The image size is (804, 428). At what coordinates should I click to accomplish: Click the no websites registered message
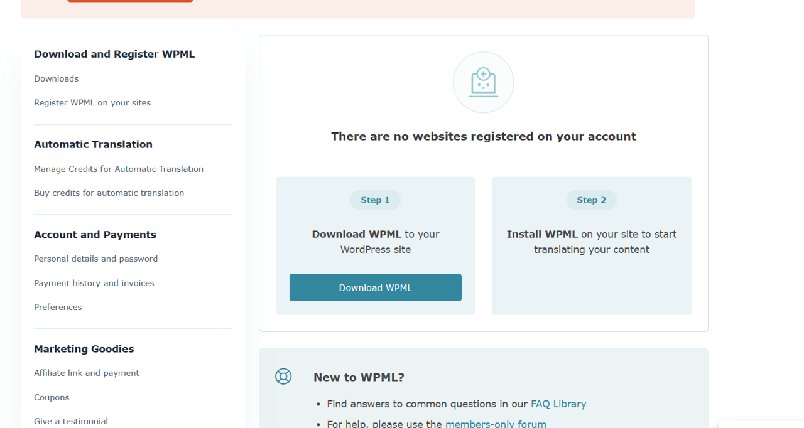point(484,136)
